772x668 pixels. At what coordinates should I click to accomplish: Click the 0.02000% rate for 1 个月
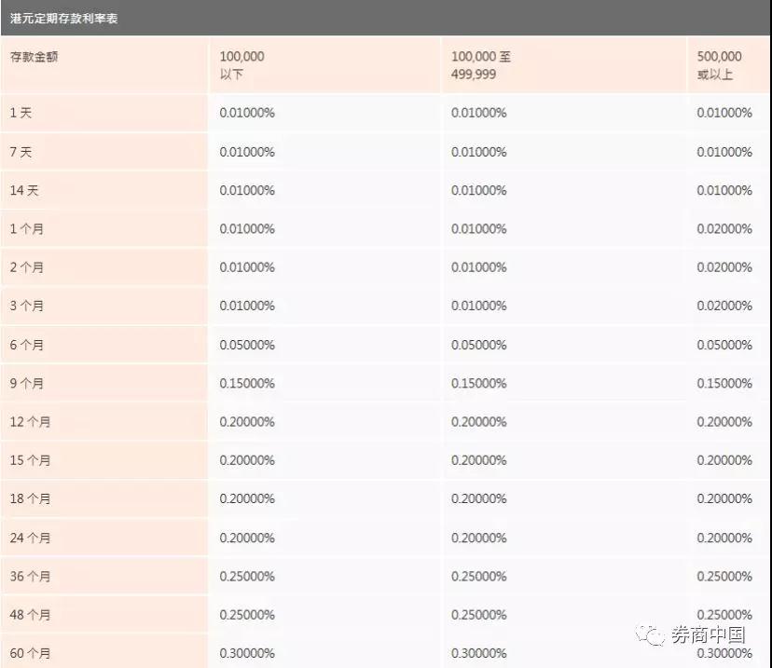pyautogui.click(x=724, y=229)
